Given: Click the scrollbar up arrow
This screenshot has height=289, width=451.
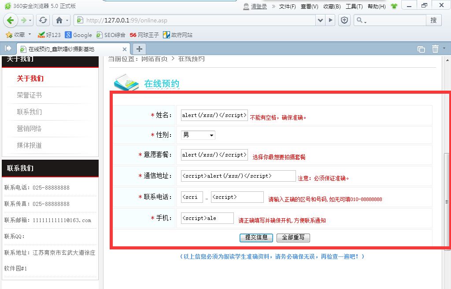Looking at the screenshot, I should tap(447, 60).
